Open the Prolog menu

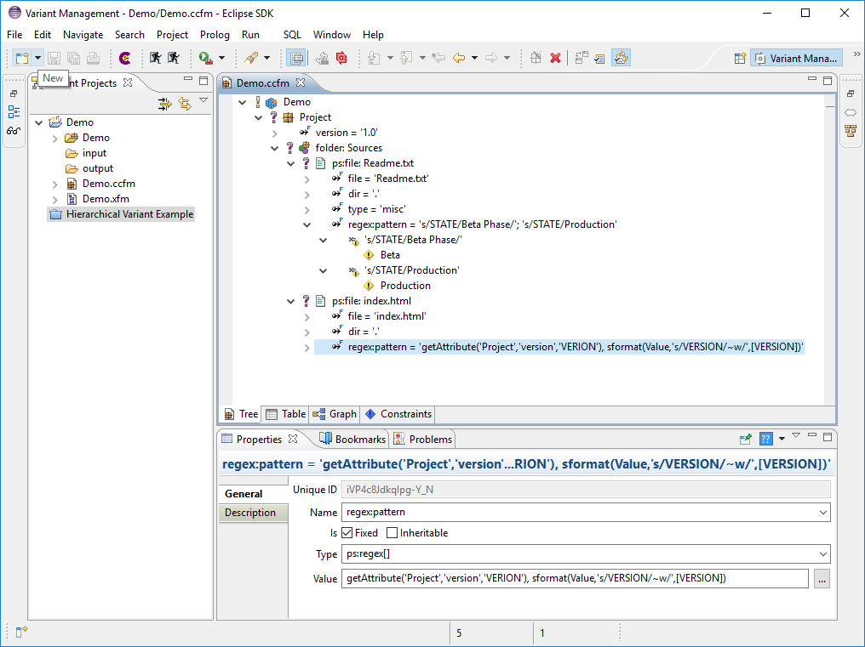click(x=215, y=35)
